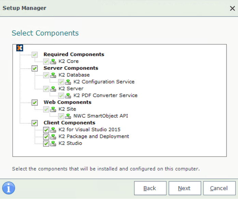
Task: Click the K2 root icon in tree
Action: coord(19,48)
